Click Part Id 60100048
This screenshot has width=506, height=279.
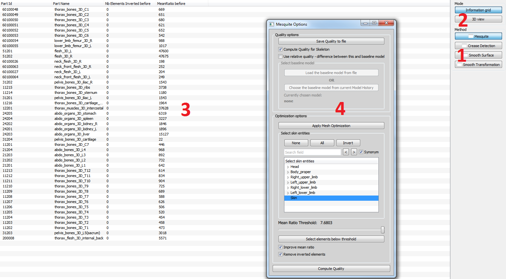tap(10, 9)
